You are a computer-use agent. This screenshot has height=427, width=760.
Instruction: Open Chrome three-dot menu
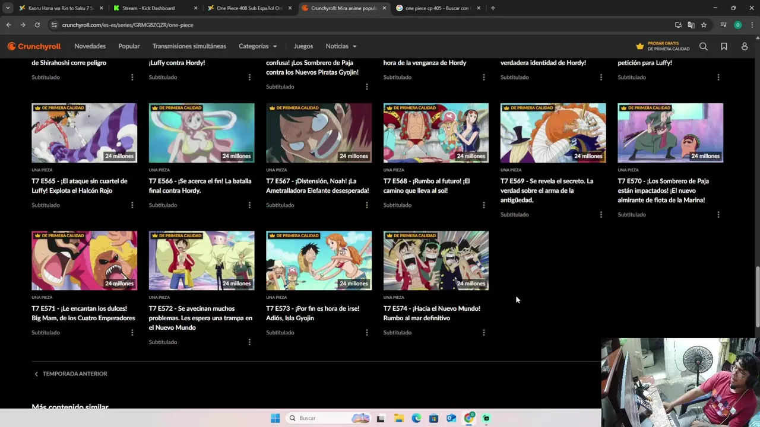pyautogui.click(x=752, y=25)
